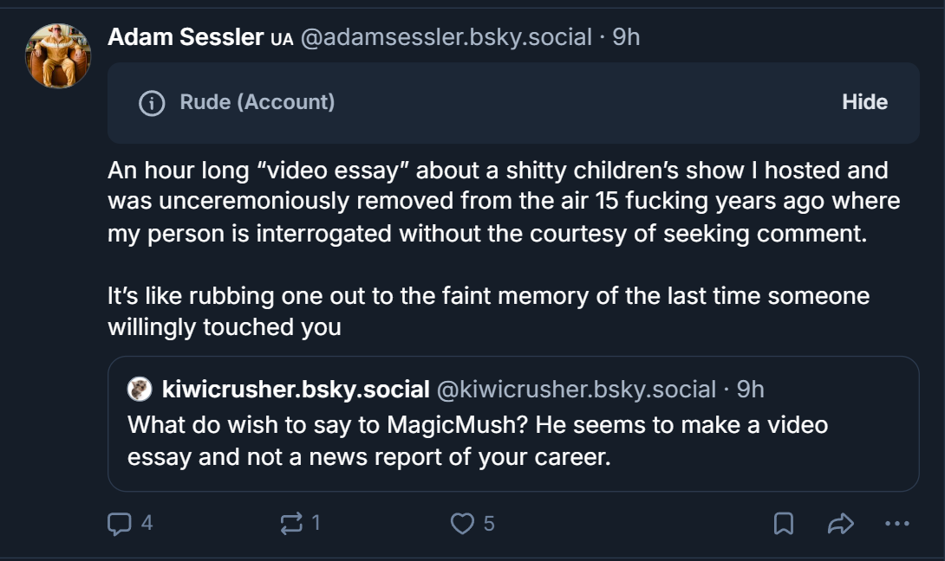Click the kiwicrusher.bsky.social bold display name
This screenshot has width=945, height=561.
tap(296, 389)
